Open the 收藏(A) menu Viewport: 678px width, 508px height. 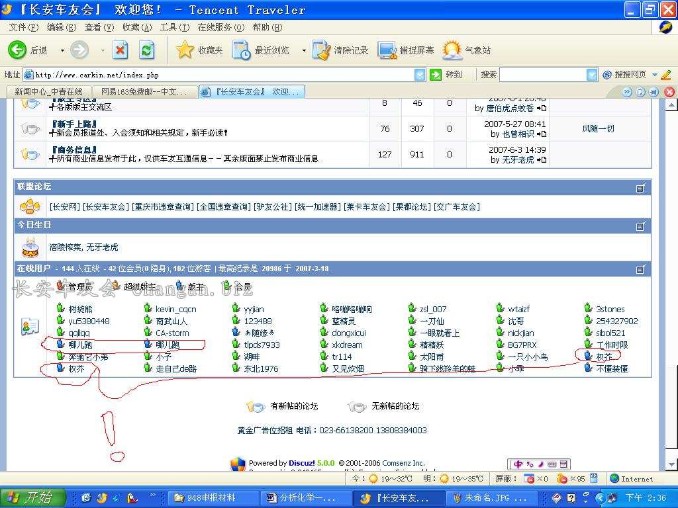click(x=137, y=27)
